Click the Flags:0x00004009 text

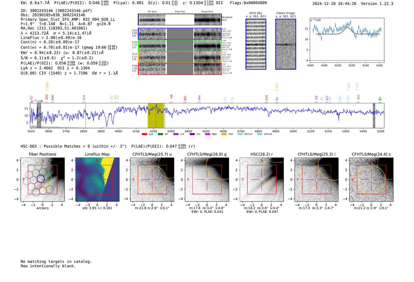pyautogui.click(x=248, y=3)
